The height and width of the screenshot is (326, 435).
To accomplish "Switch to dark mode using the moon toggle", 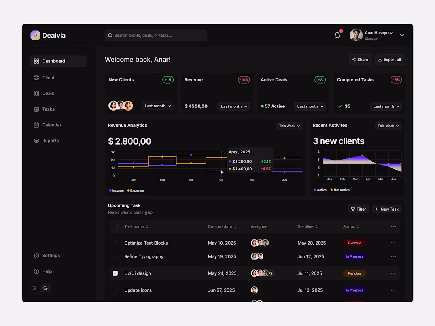I will point(46,288).
